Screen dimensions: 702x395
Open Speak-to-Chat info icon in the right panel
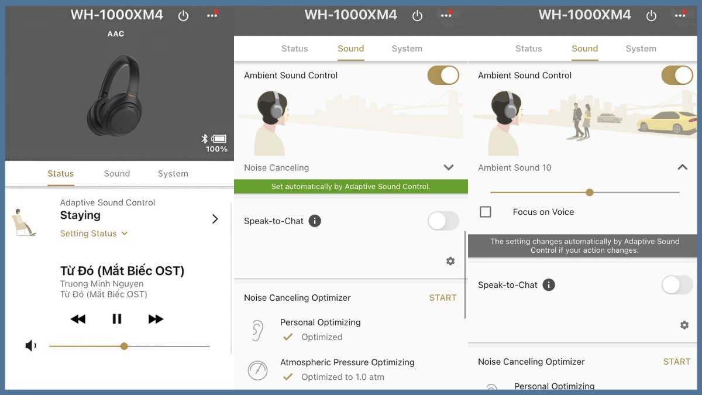point(549,285)
